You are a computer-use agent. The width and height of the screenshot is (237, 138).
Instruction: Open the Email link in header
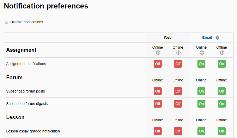tap(207, 38)
